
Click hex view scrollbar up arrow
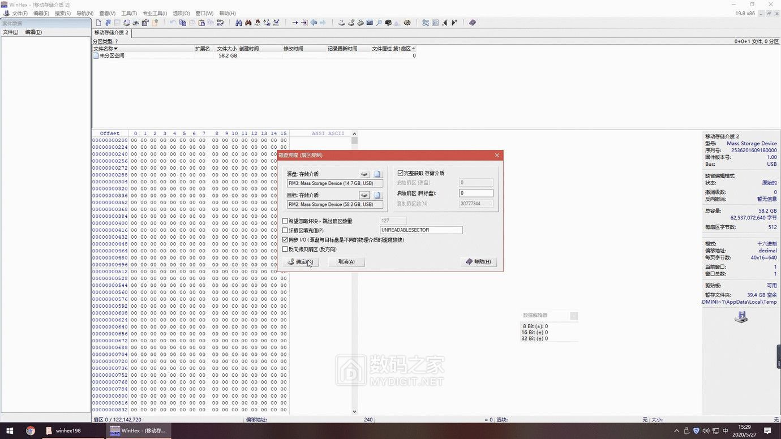coord(354,134)
